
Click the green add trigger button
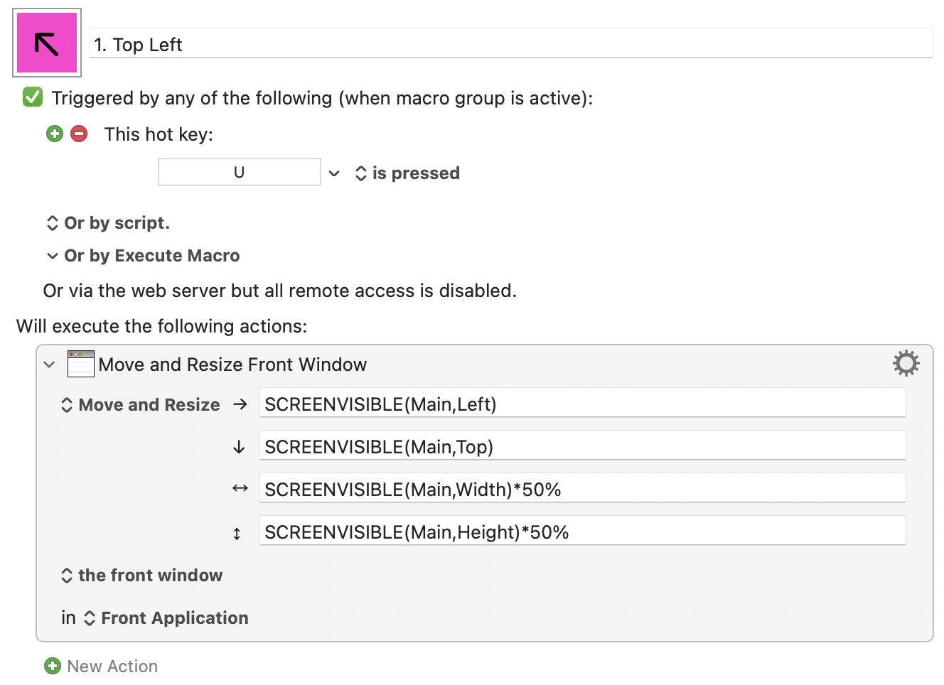pyautogui.click(x=55, y=134)
